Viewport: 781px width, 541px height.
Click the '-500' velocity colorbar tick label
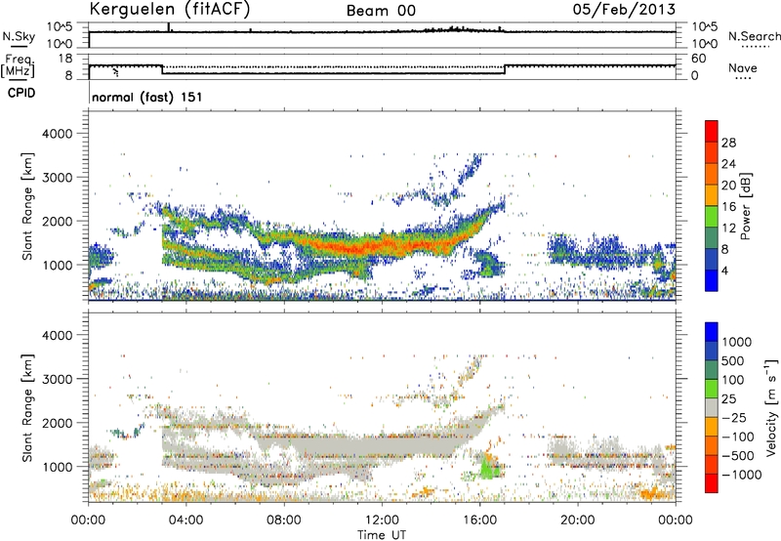coord(738,456)
